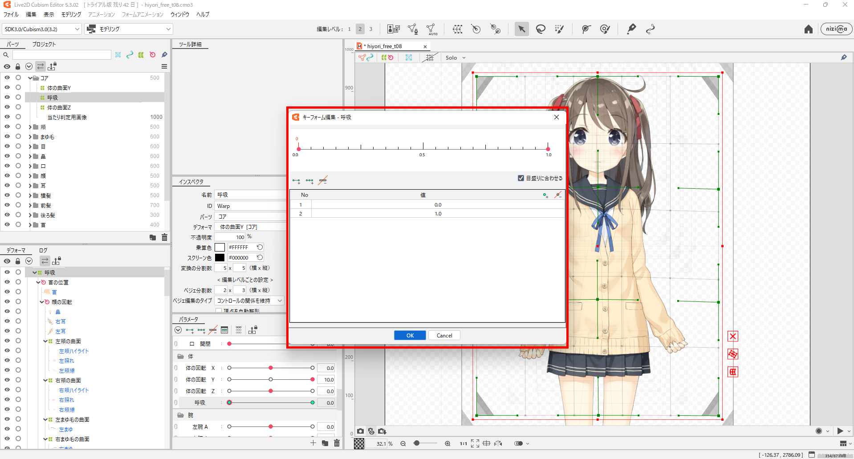The height and width of the screenshot is (459, 854).
Task: Click the 編集レベルごとの設定 link
Action: (245, 280)
